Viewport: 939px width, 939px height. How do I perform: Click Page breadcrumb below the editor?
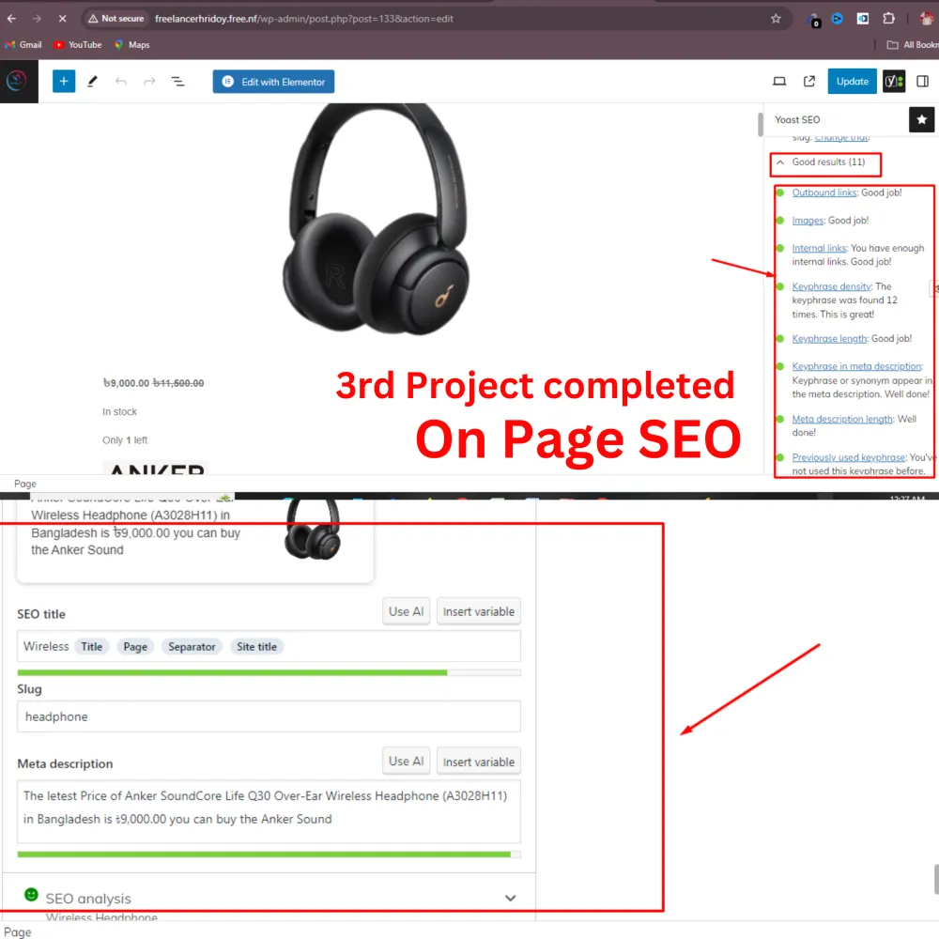pyautogui.click(x=25, y=484)
